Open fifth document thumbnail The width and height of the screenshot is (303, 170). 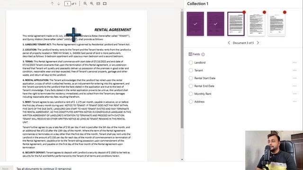point(276,24)
